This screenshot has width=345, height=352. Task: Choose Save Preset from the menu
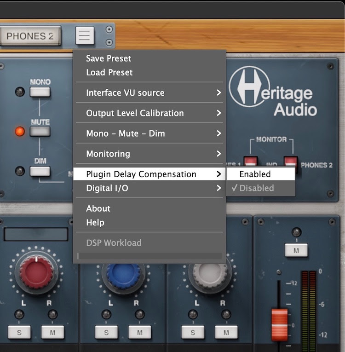point(109,58)
